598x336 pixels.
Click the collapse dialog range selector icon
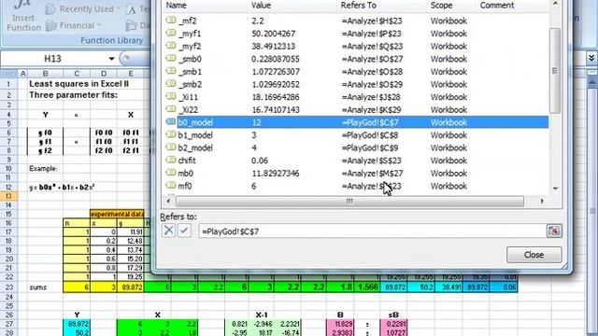[554, 231]
